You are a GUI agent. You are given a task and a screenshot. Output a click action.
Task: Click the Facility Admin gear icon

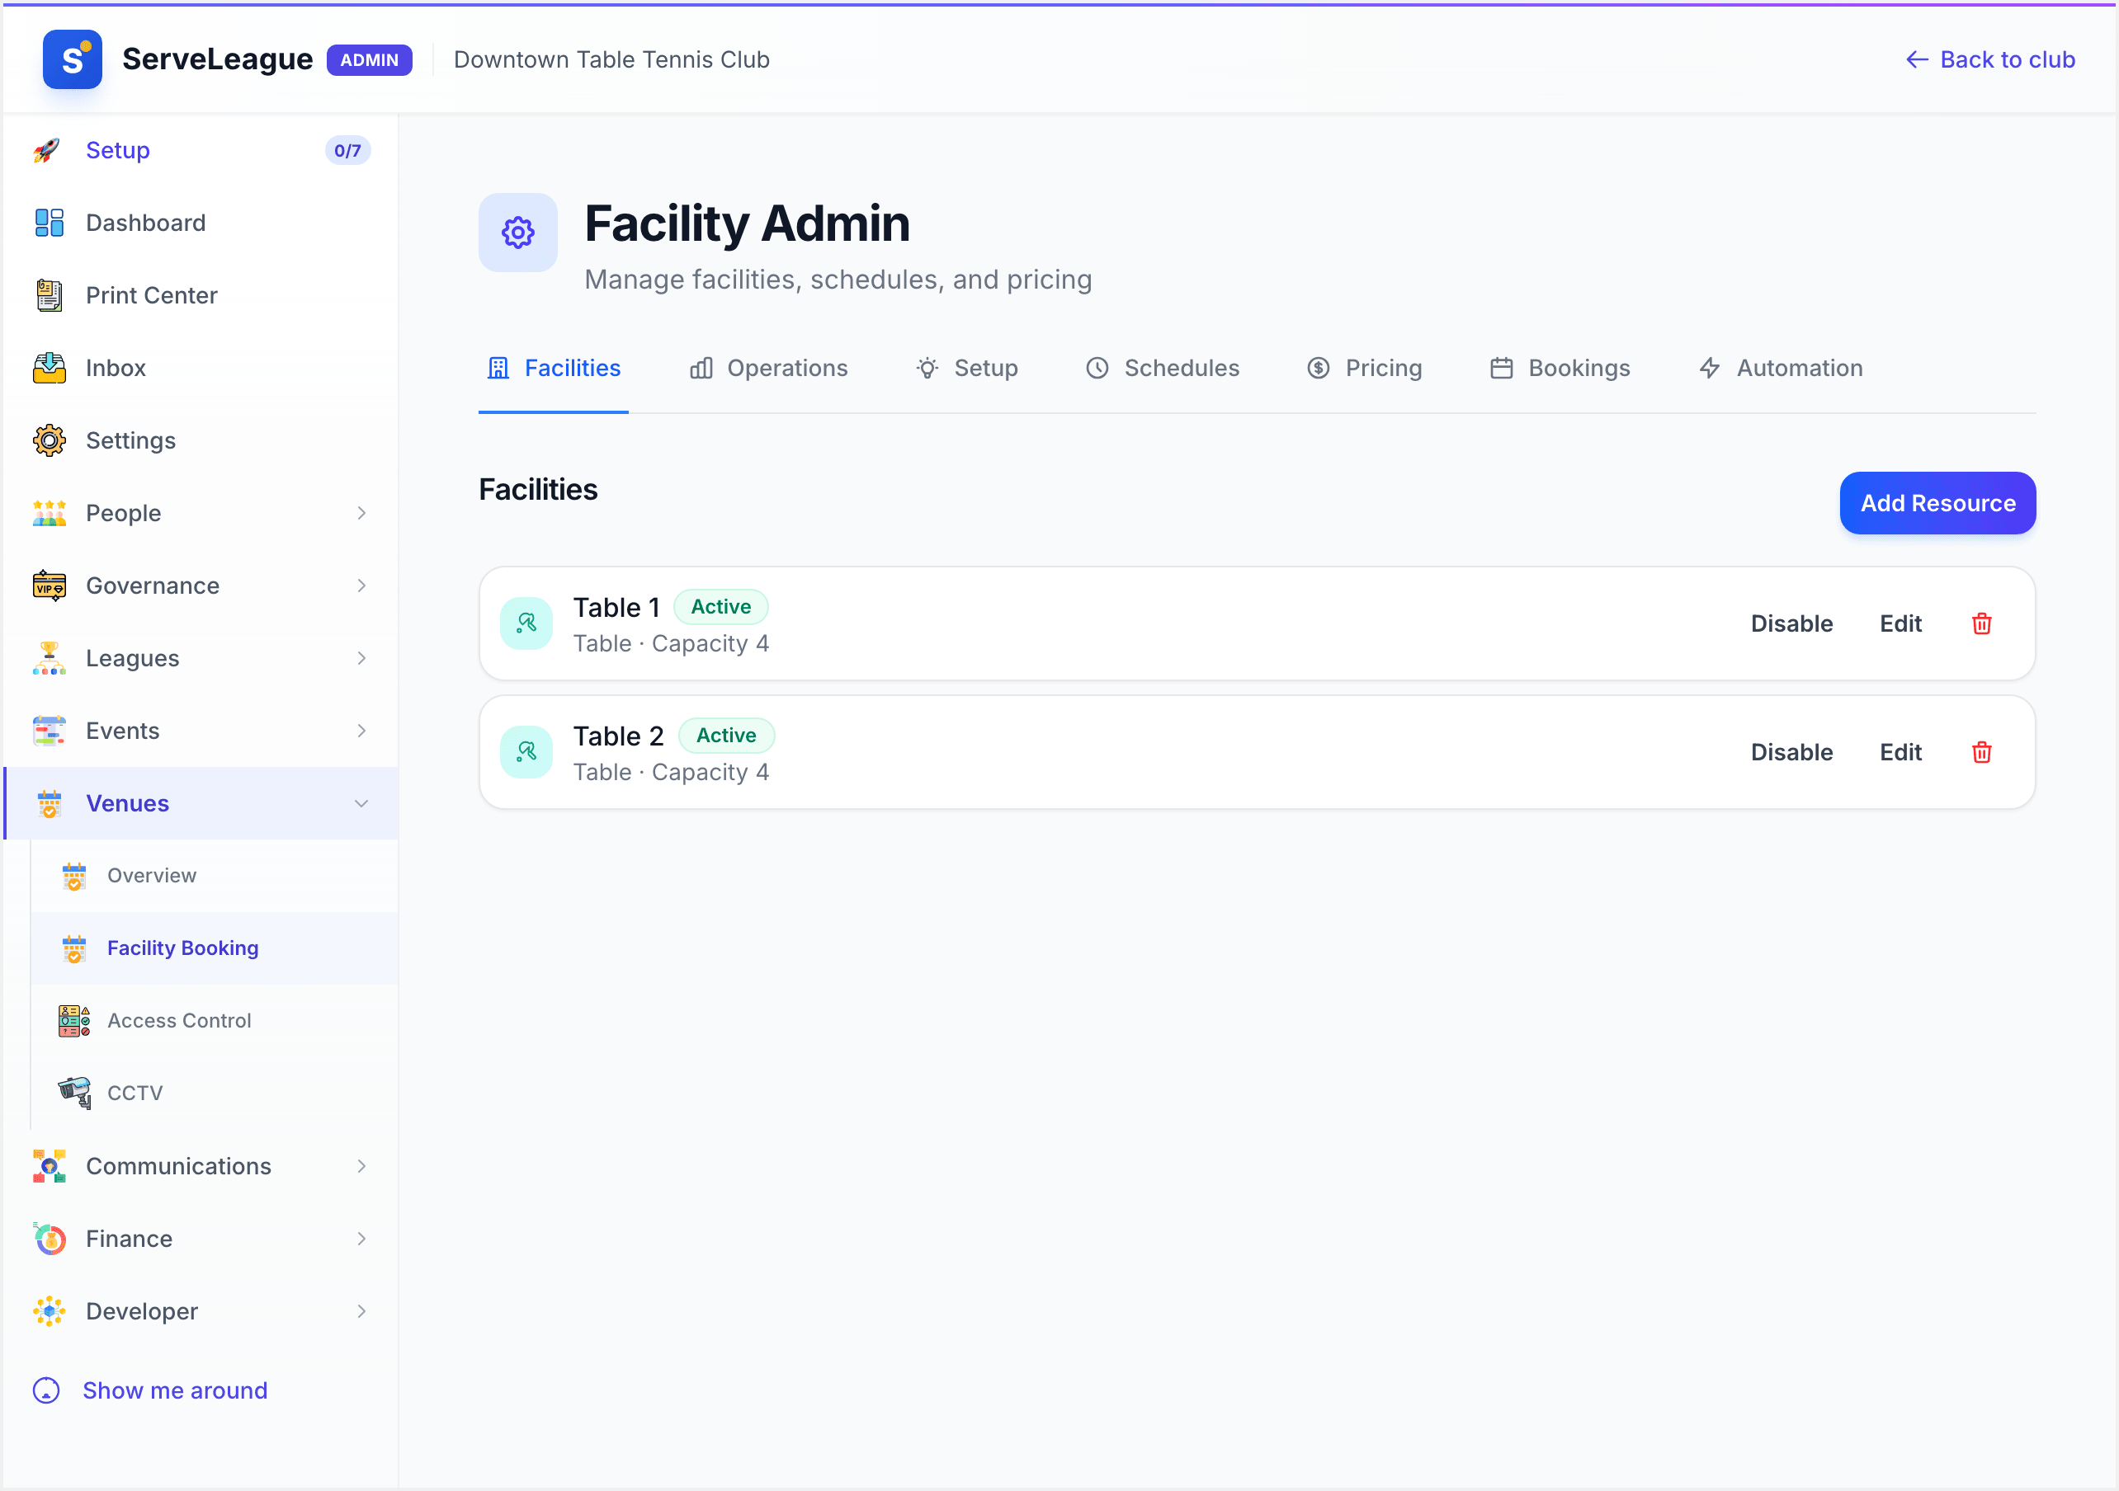(x=517, y=233)
